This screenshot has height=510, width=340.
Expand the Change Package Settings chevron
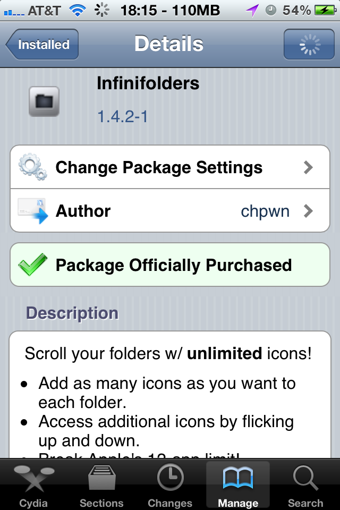(308, 167)
